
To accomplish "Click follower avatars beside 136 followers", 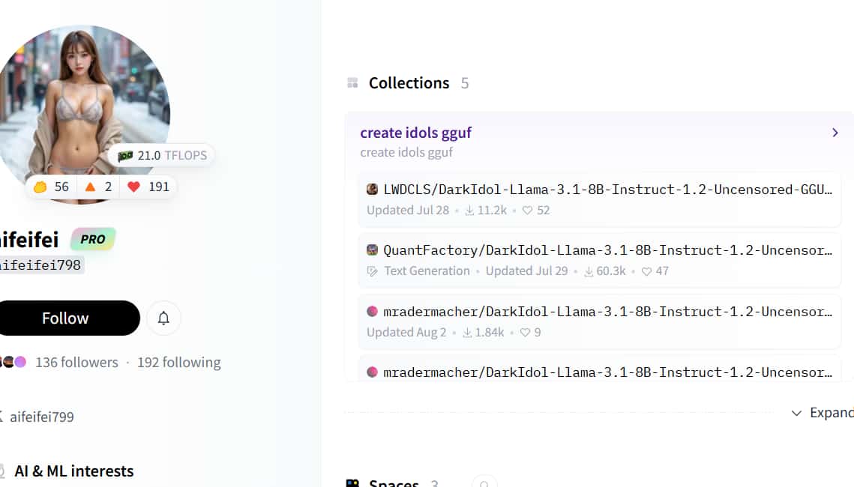I will point(13,363).
